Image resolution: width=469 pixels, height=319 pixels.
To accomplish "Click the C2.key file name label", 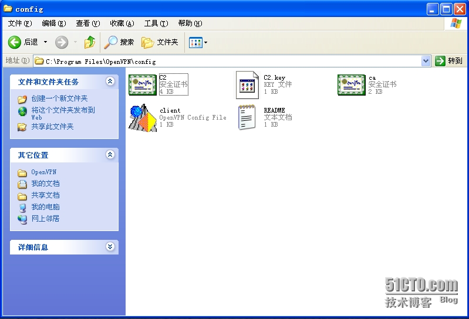I will (x=274, y=77).
